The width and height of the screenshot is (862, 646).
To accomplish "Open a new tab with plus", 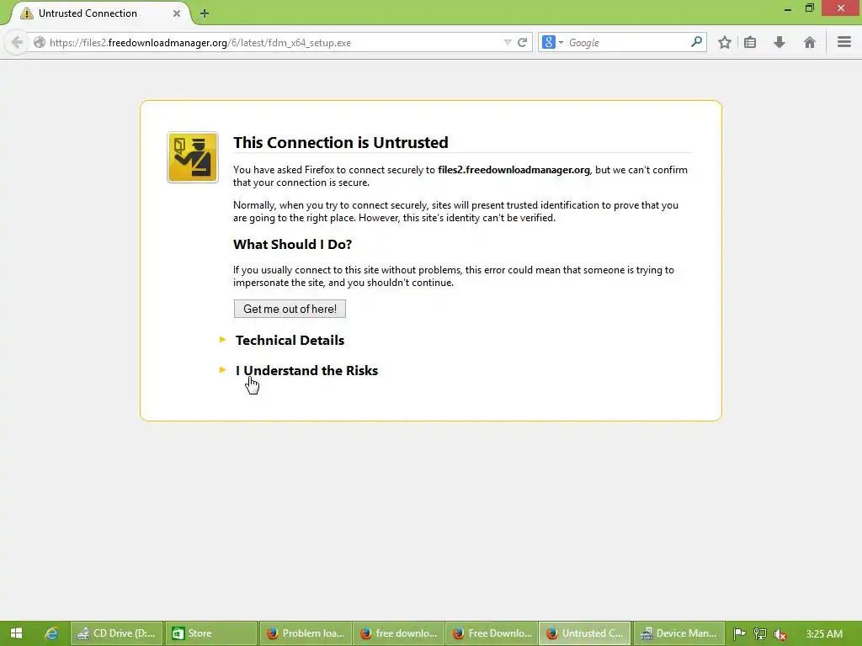I will coord(205,13).
